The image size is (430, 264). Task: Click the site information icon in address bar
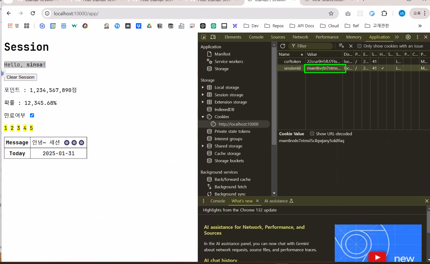(x=47, y=13)
